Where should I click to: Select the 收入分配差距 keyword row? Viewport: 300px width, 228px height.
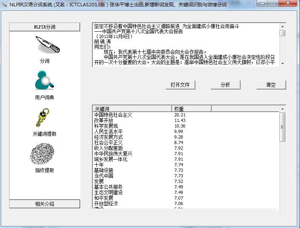coord(185,148)
